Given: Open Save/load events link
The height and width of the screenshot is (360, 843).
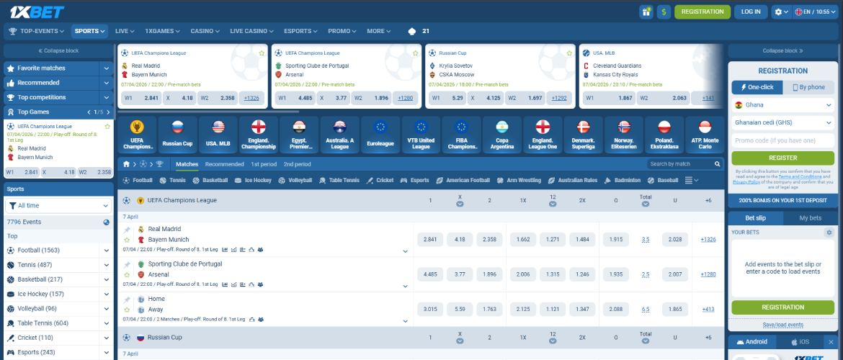Looking at the screenshot, I should pyautogui.click(x=782, y=325).
